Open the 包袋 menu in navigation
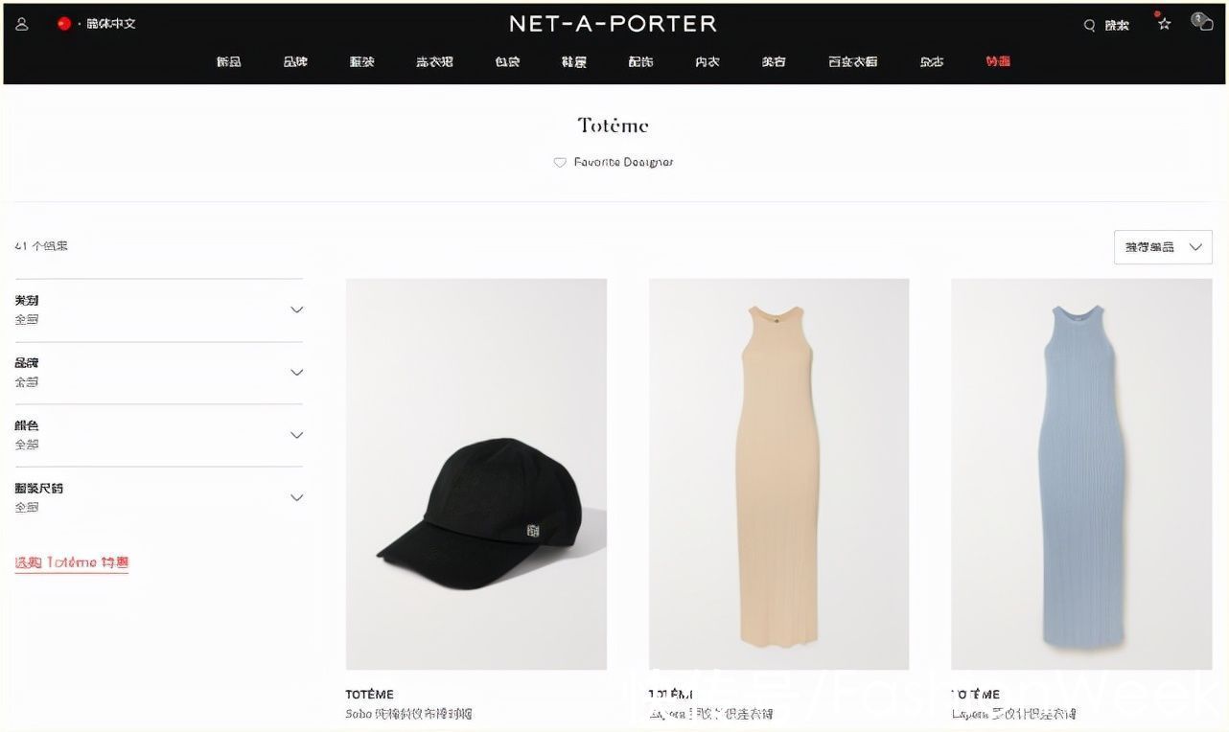The height and width of the screenshot is (732, 1229). tap(507, 62)
